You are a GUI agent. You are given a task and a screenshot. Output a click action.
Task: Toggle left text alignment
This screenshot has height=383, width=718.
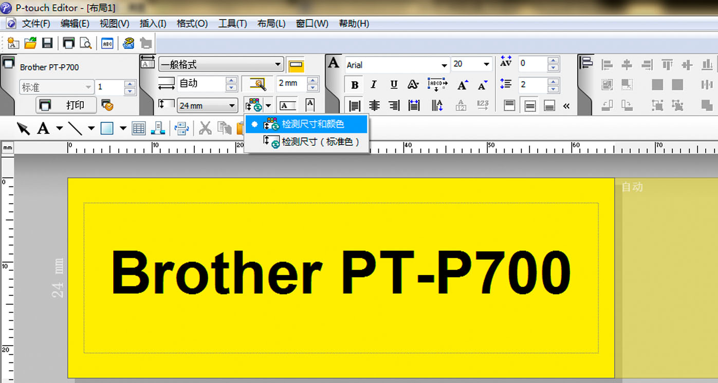pyautogui.click(x=355, y=105)
